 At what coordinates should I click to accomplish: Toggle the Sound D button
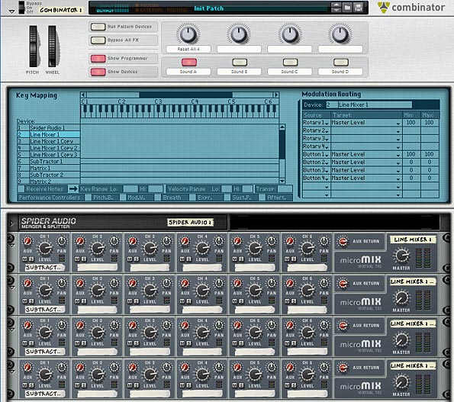tap(341, 62)
